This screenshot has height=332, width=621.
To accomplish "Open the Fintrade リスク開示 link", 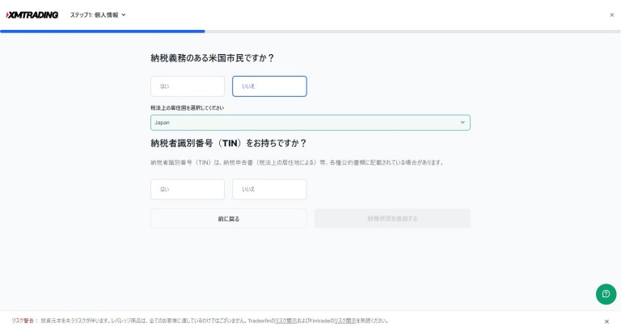I will 345,321.
